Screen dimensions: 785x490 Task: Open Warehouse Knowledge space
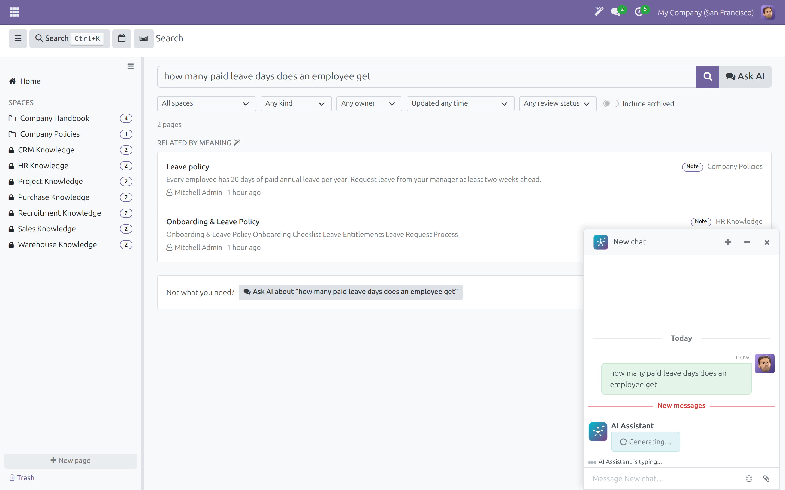(x=70, y=245)
